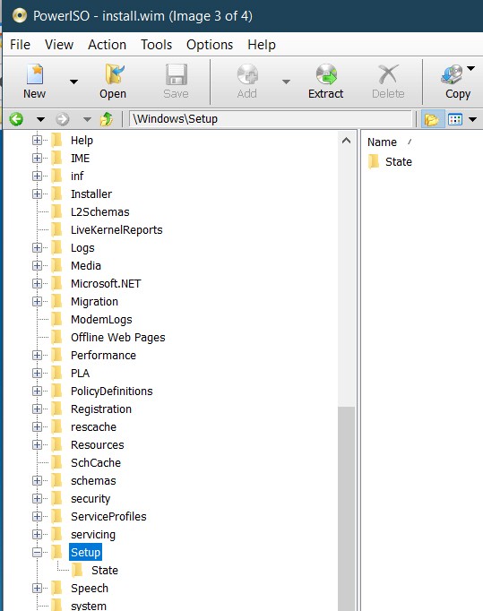Open dropdown arrow next to New
Image resolution: width=483 pixels, height=611 pixels.
click(x=73, y=82)
